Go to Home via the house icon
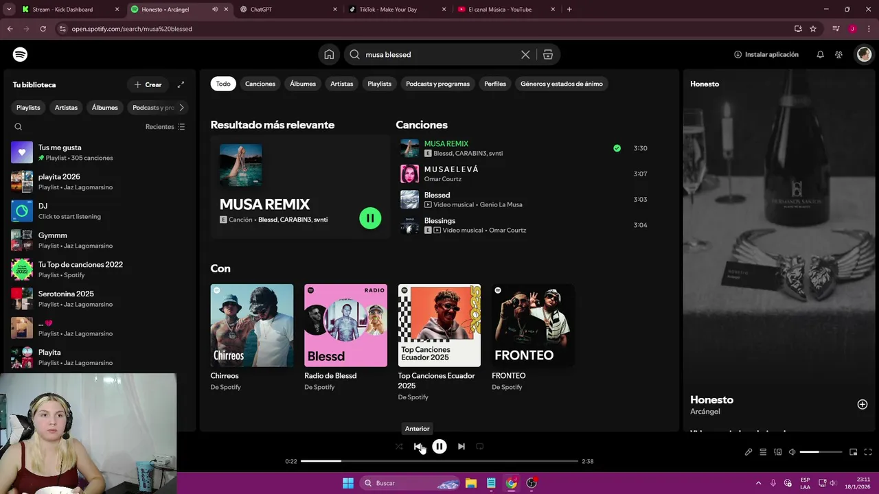The image size is (879, 494). click(329, 54)
